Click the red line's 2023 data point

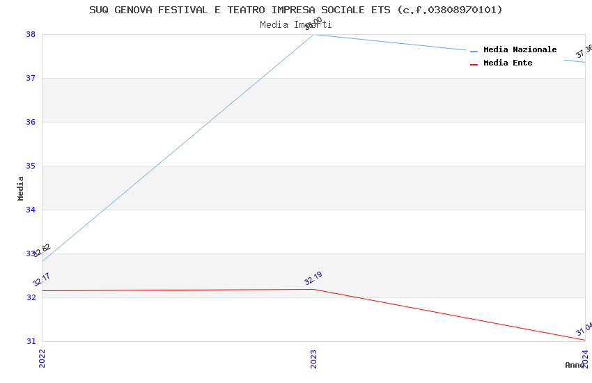[x=313, y=290]
